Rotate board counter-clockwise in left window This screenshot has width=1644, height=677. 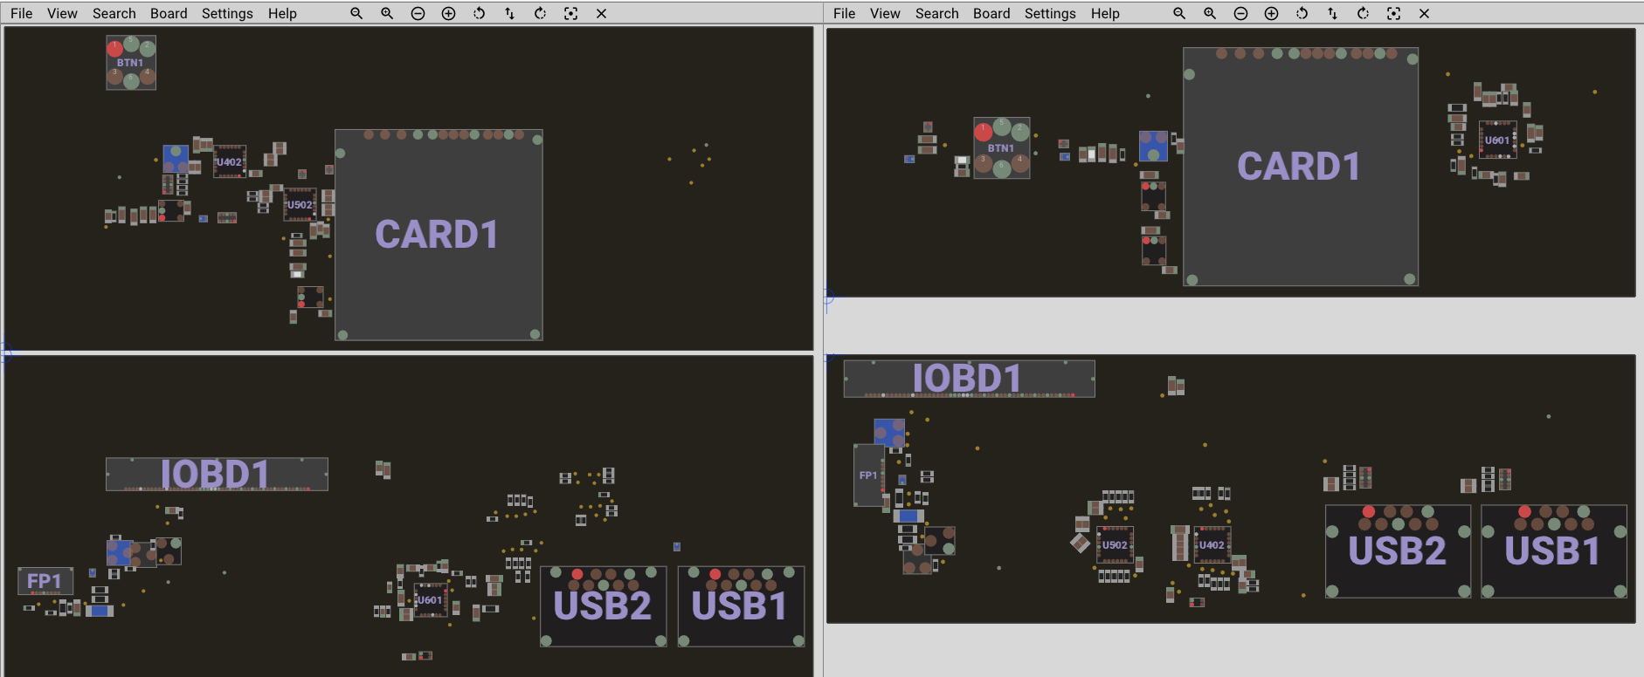coord(479,14)
